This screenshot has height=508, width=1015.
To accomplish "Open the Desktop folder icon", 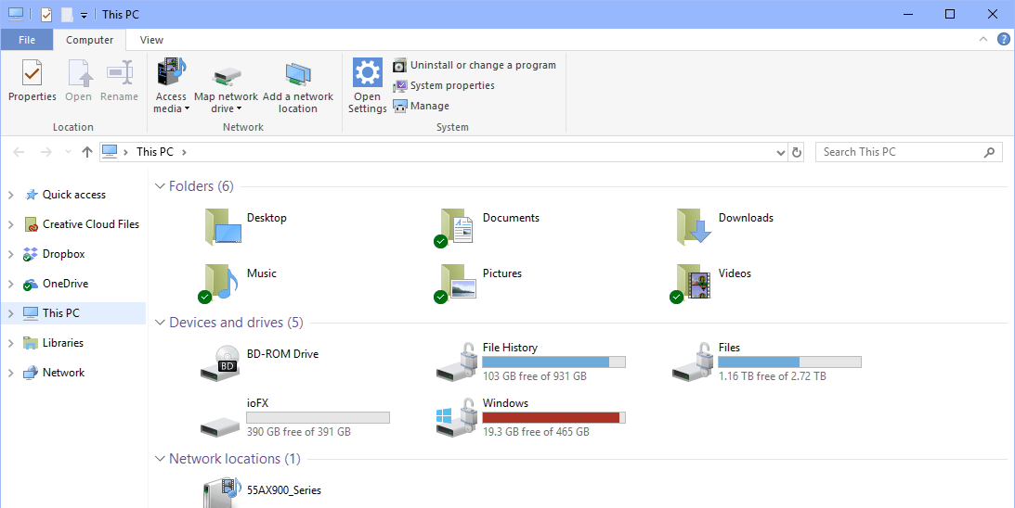I will point(223,226).
